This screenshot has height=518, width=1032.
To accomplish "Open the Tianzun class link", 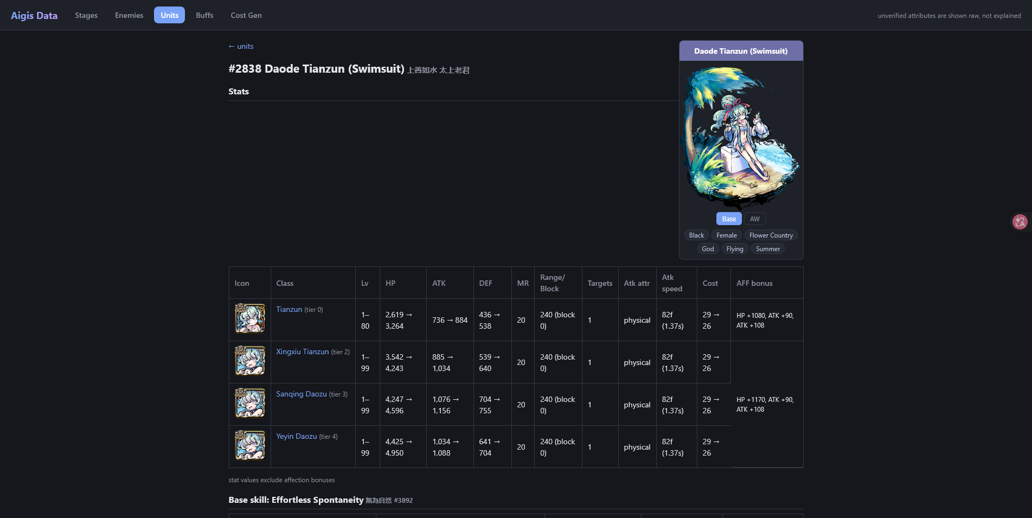I will [x=289, y=309].
